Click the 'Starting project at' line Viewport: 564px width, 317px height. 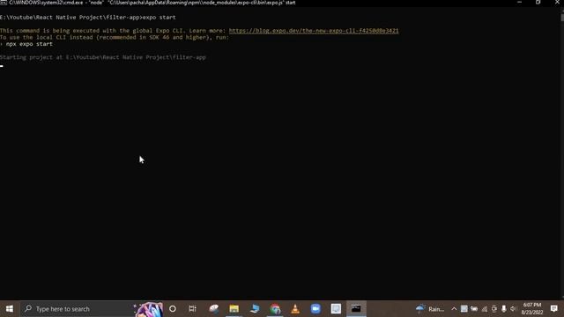pos(103,57)
